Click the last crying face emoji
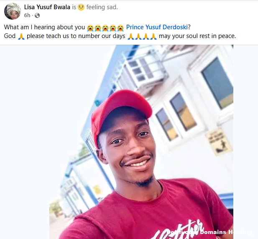Screen dimensions: 258x239 pos(120,28)
